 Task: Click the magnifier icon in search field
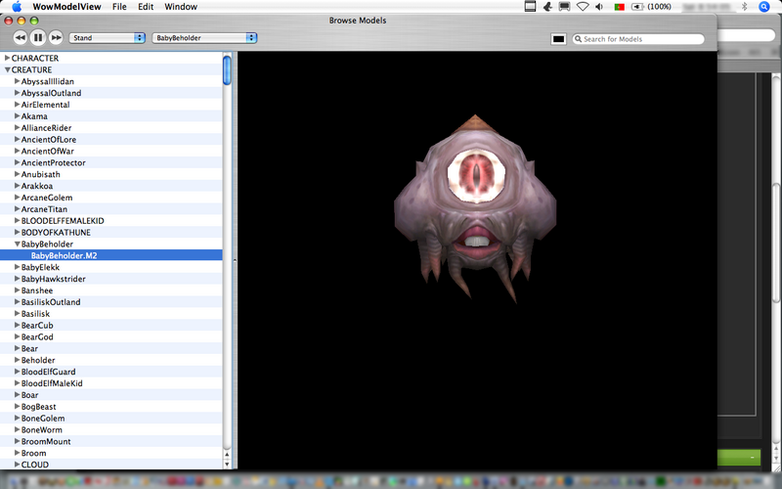click(578, 39)
